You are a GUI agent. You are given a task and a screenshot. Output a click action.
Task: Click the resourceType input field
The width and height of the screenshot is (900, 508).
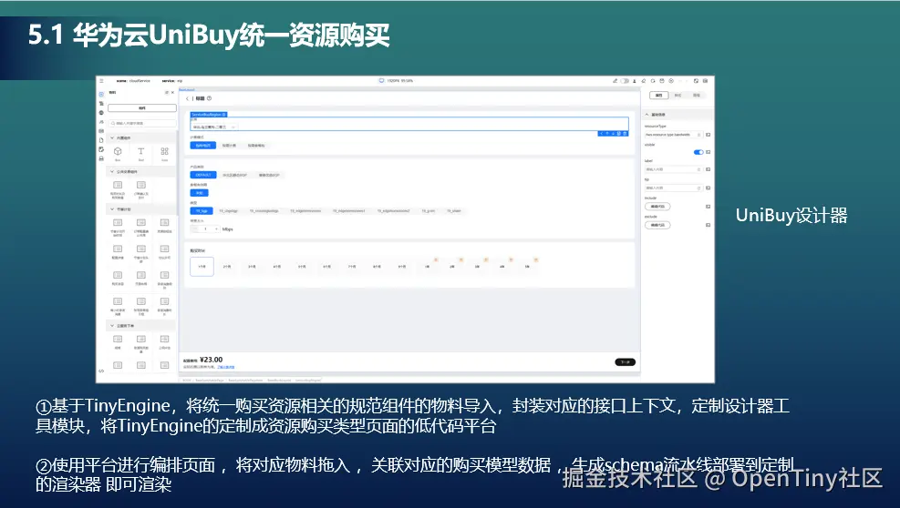click(673, 135)
